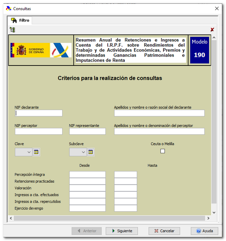
Task: Expand the Subclave dropdown
Action: [83, 152]
